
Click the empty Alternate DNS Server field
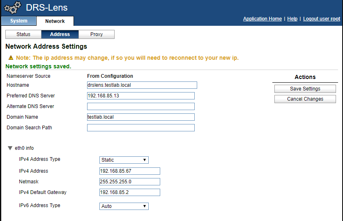(x=140, y=106)
